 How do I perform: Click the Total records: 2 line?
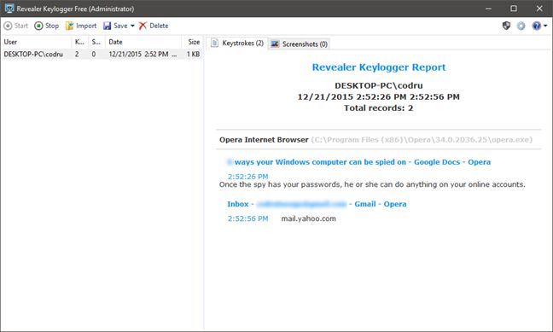click(378, 108)
